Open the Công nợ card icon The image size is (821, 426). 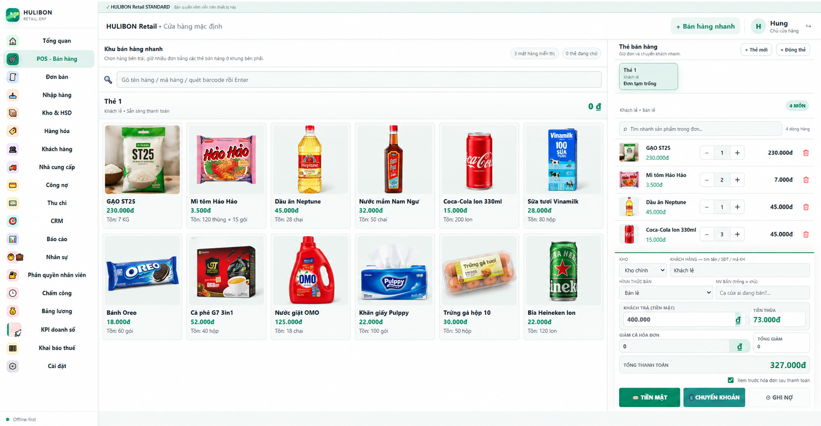(x=13, y=185)
